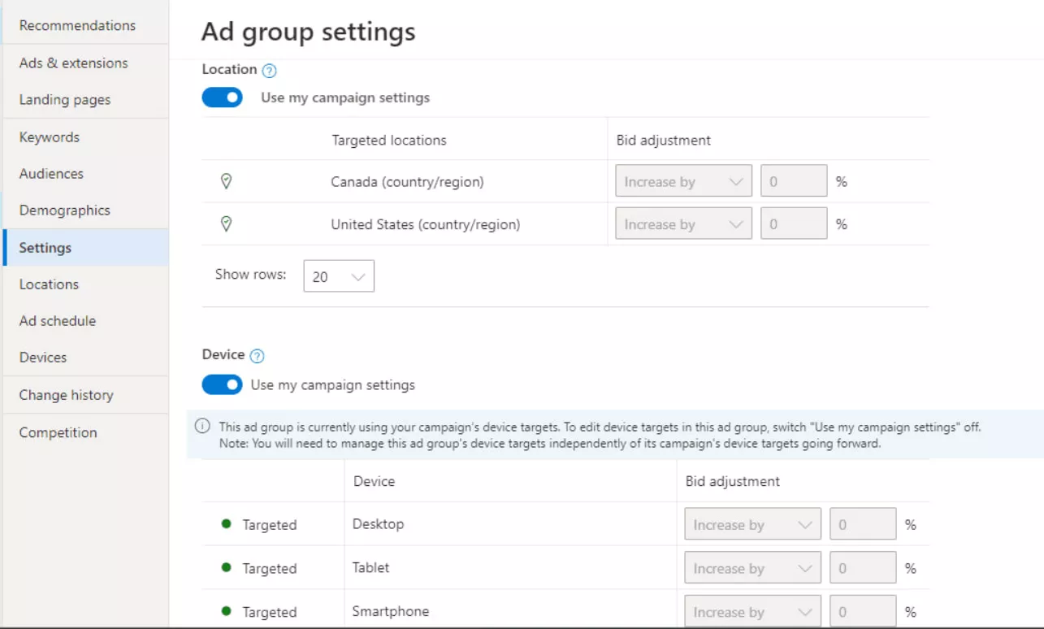
Task: Click the location pin icon for Canada
Action: pyautogui.click(x=227, y=182)
